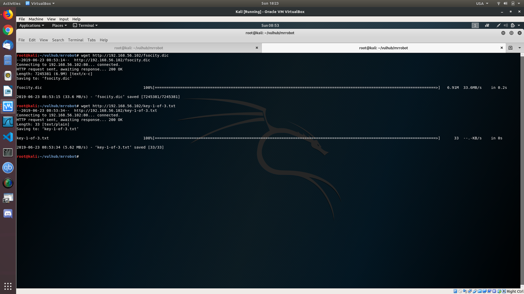Open the terminal's Terminal menu
Screen dimensions: 524x294
point(76,40)
